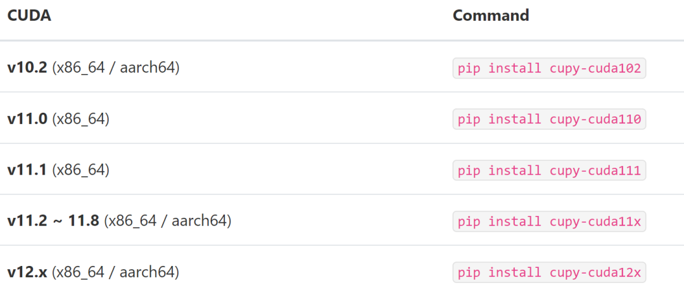Click the x86_64 text beside v11.1
This screenshot has width=684, height=290.
click(80, 170)
